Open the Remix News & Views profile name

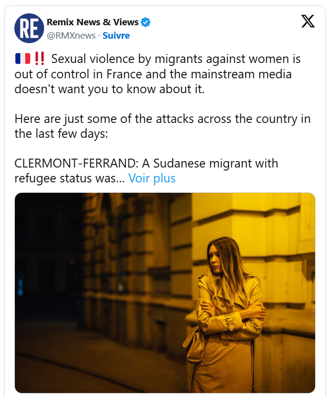tap(93, 22)
